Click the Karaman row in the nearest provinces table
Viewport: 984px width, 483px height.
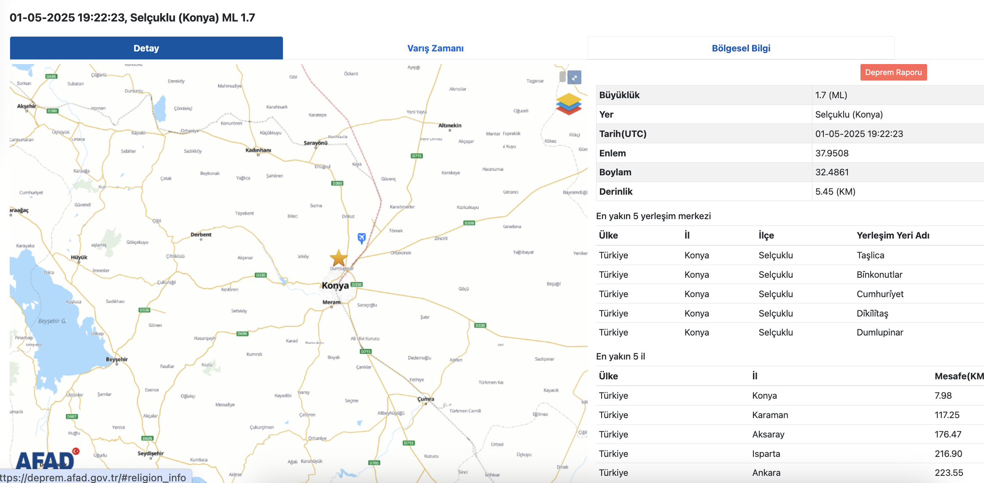(x=770, y=415)
